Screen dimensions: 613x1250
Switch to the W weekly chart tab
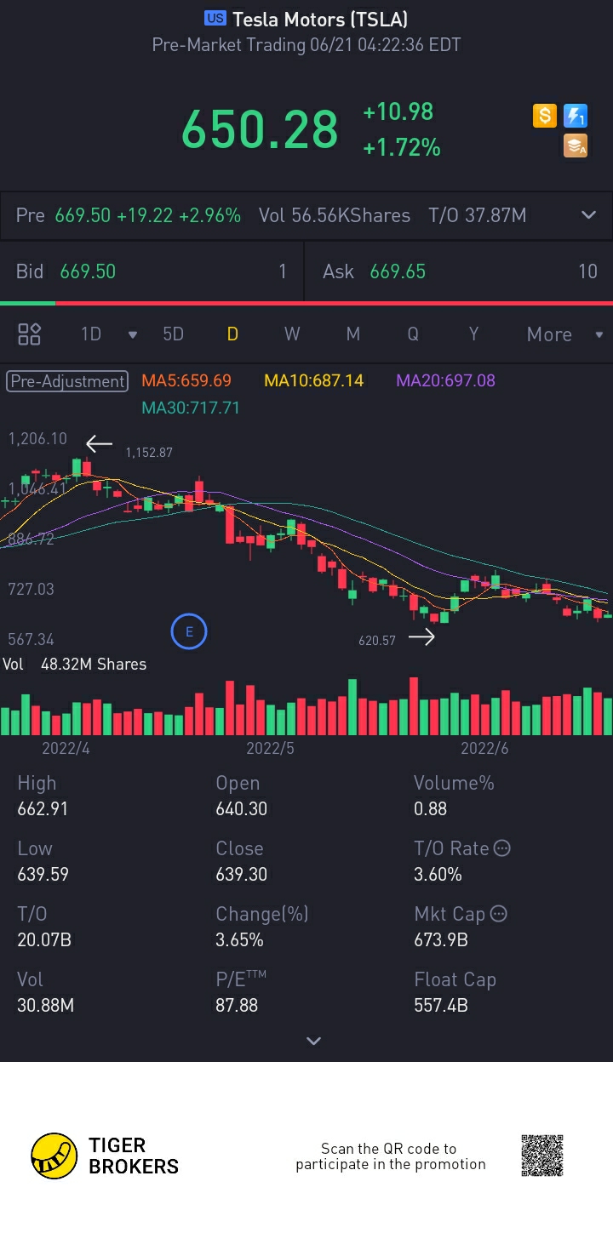coord(292,334)
